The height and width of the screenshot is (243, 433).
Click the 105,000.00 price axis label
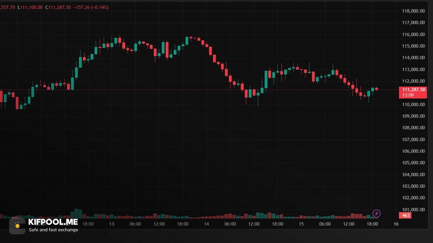click(x=413, y=163)
